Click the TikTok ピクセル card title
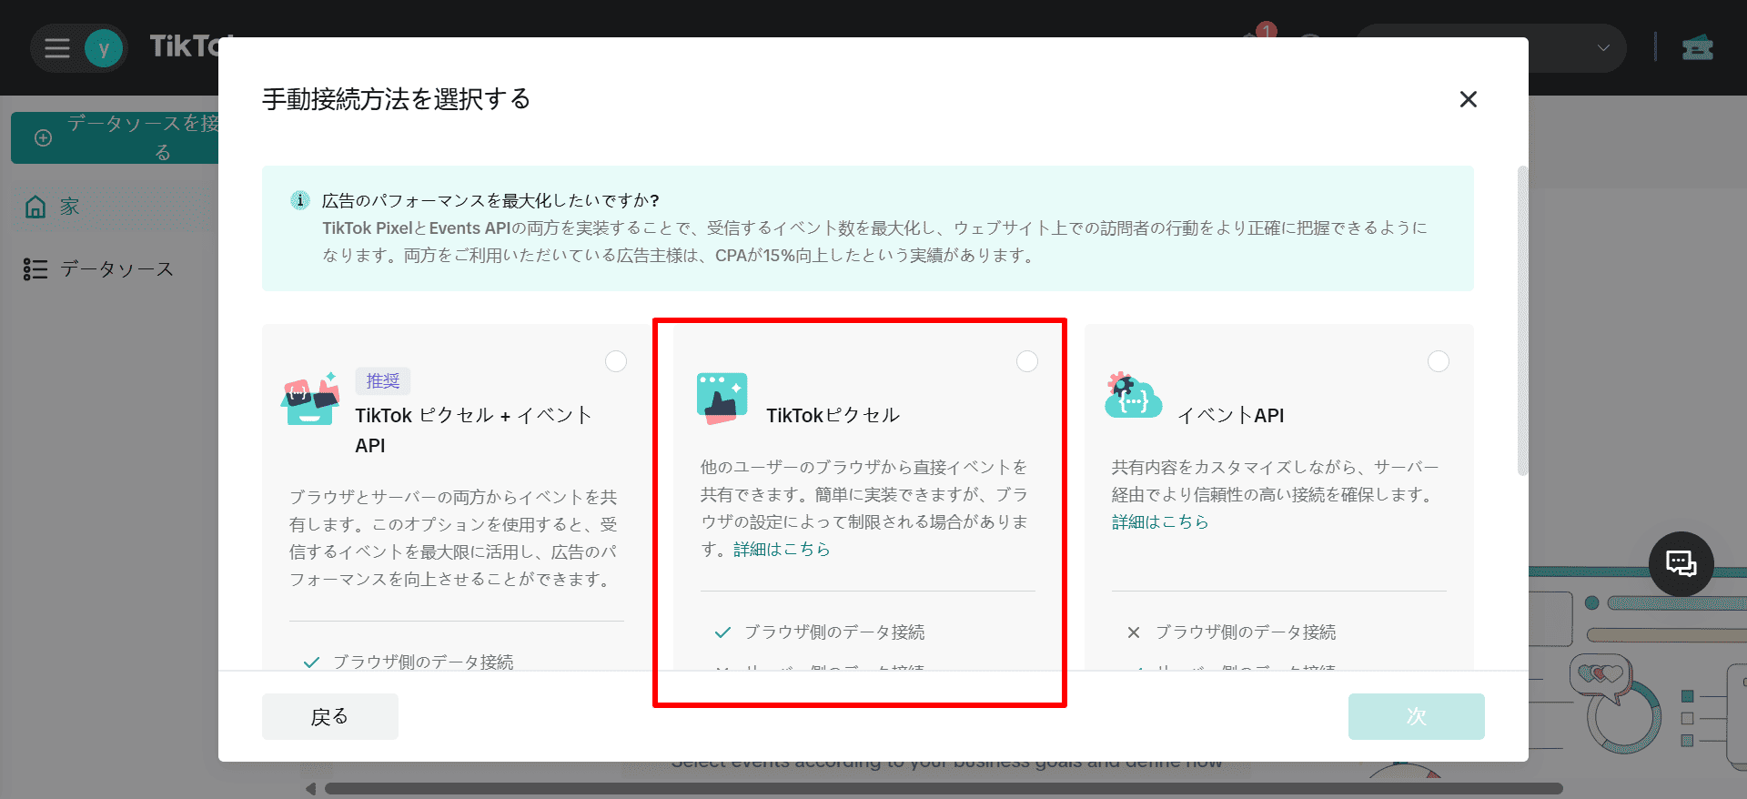 tap(833, 415)
